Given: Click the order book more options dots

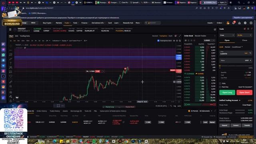Looking at the screenshot, I should [x=215, y=36].
